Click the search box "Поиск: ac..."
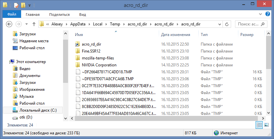This screenshot has width=274, height=139. point(251,24)
